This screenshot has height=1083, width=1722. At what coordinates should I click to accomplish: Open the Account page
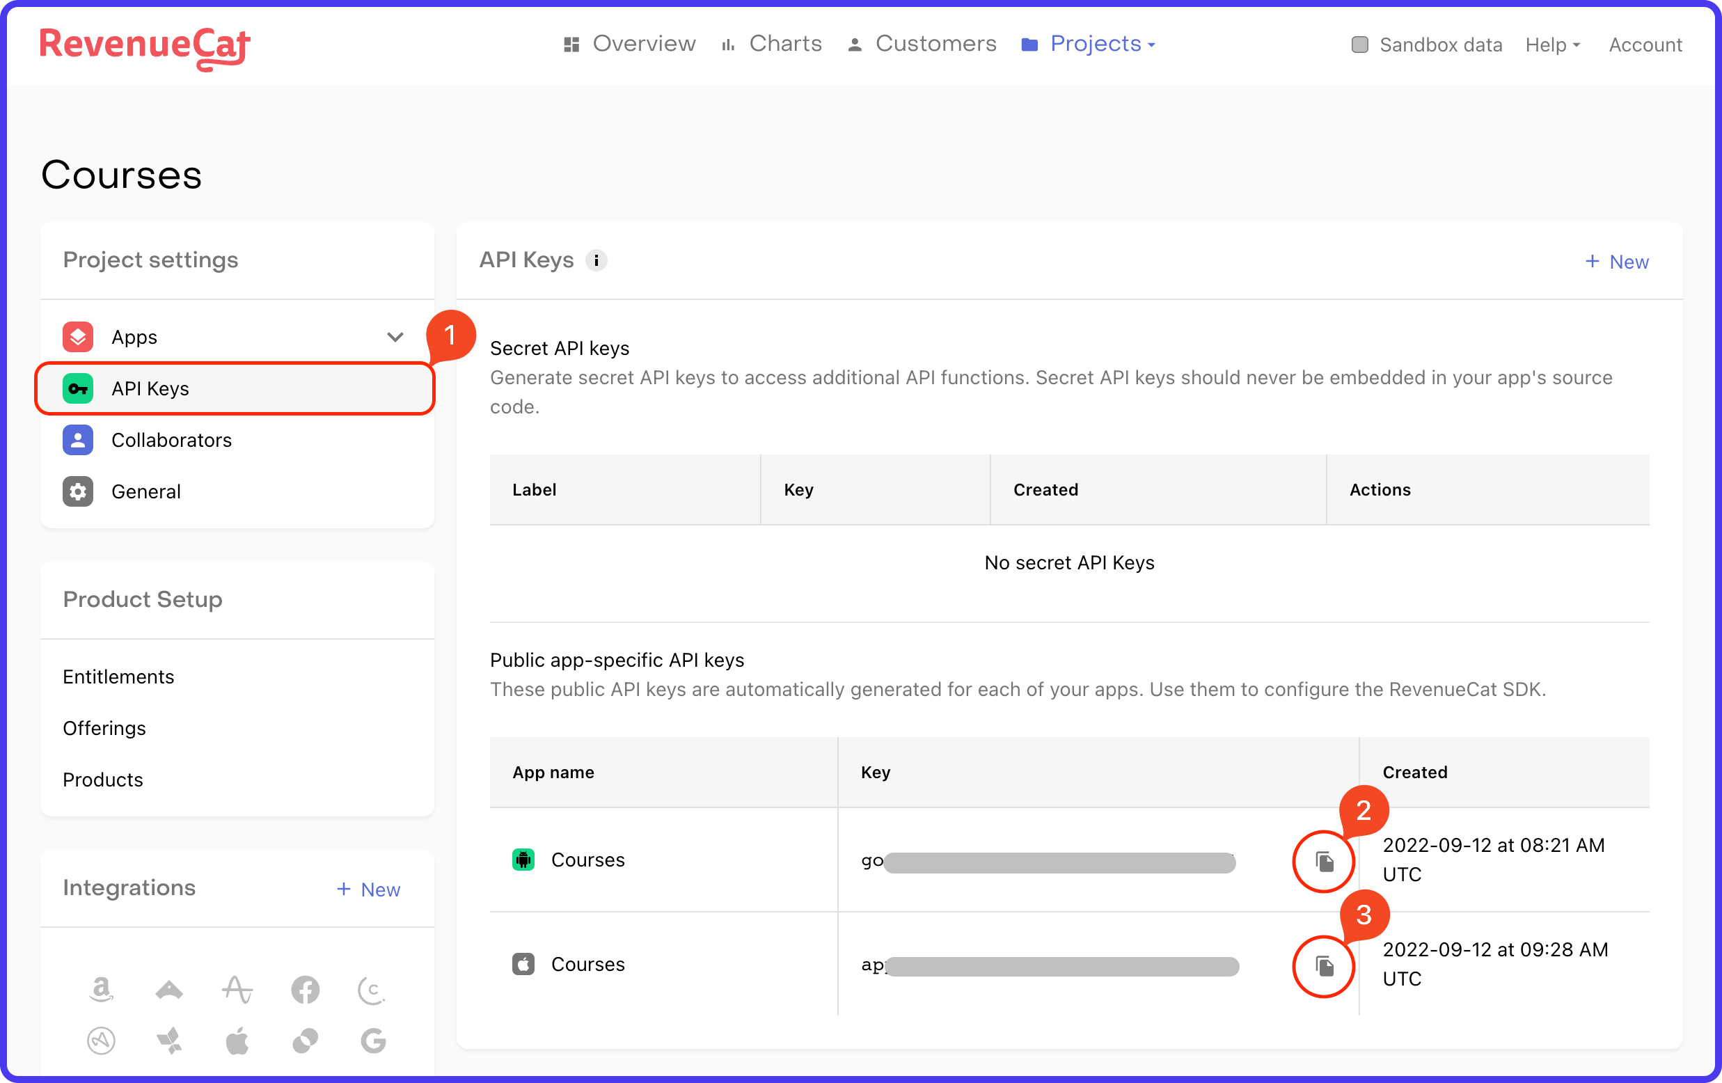1645,45
